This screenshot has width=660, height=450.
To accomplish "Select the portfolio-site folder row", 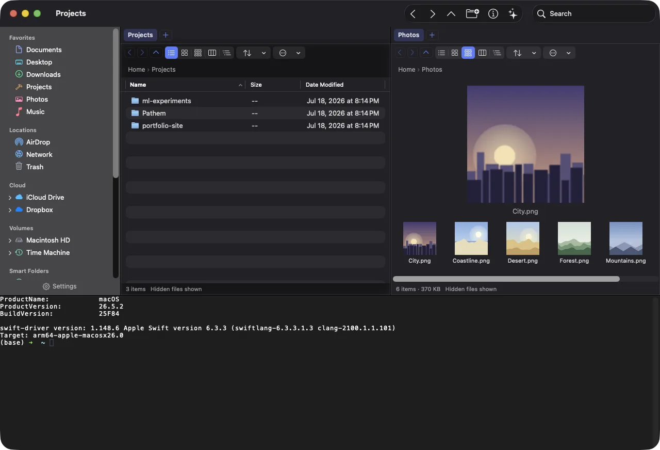I will coord(255,125).
